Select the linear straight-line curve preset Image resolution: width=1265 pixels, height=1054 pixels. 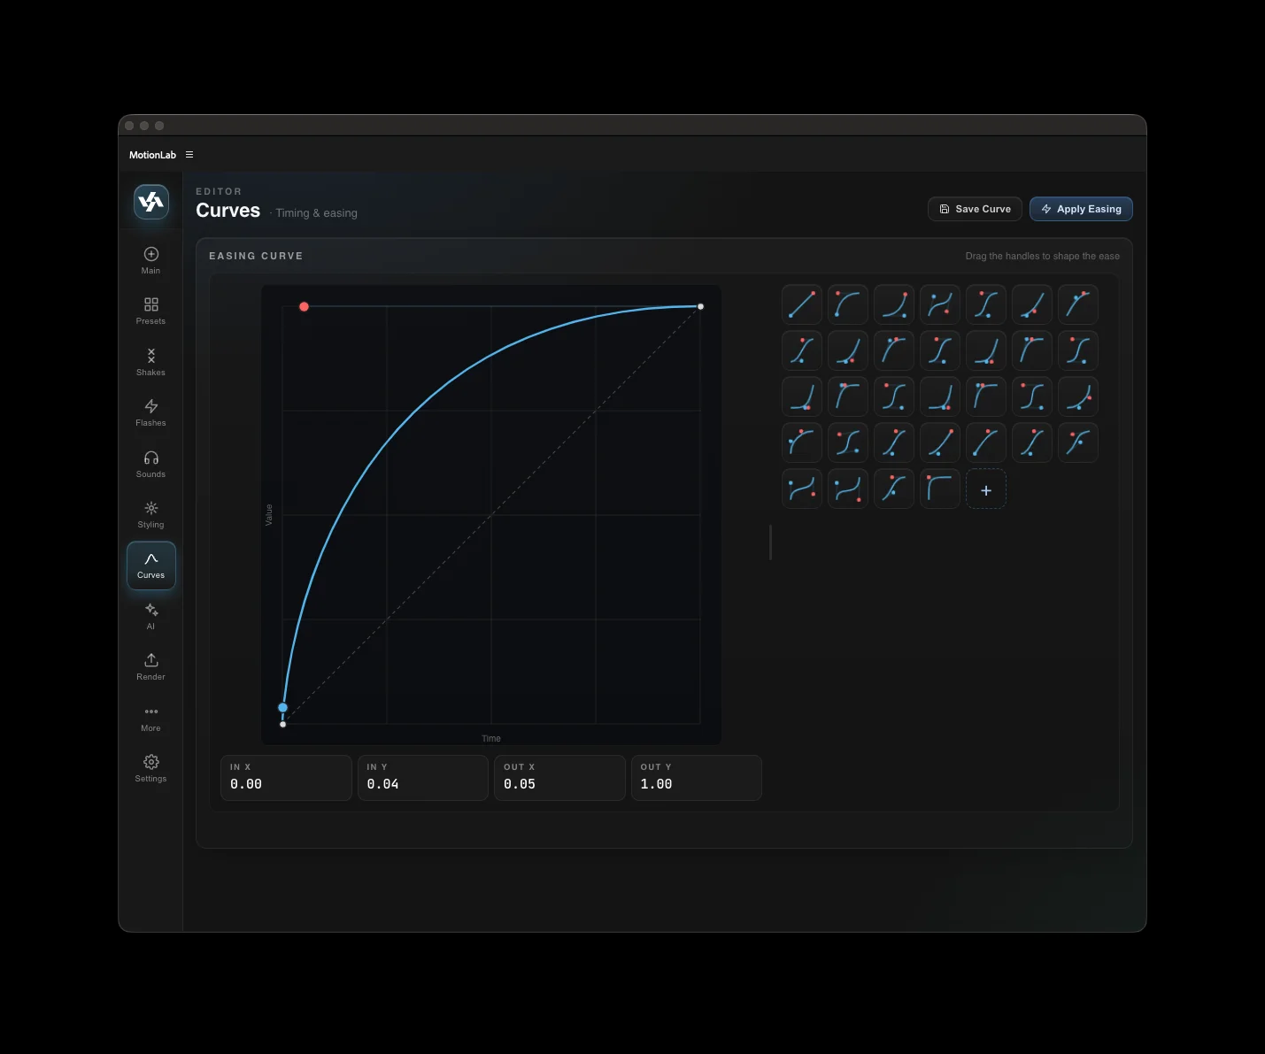(x=802, y=304)
